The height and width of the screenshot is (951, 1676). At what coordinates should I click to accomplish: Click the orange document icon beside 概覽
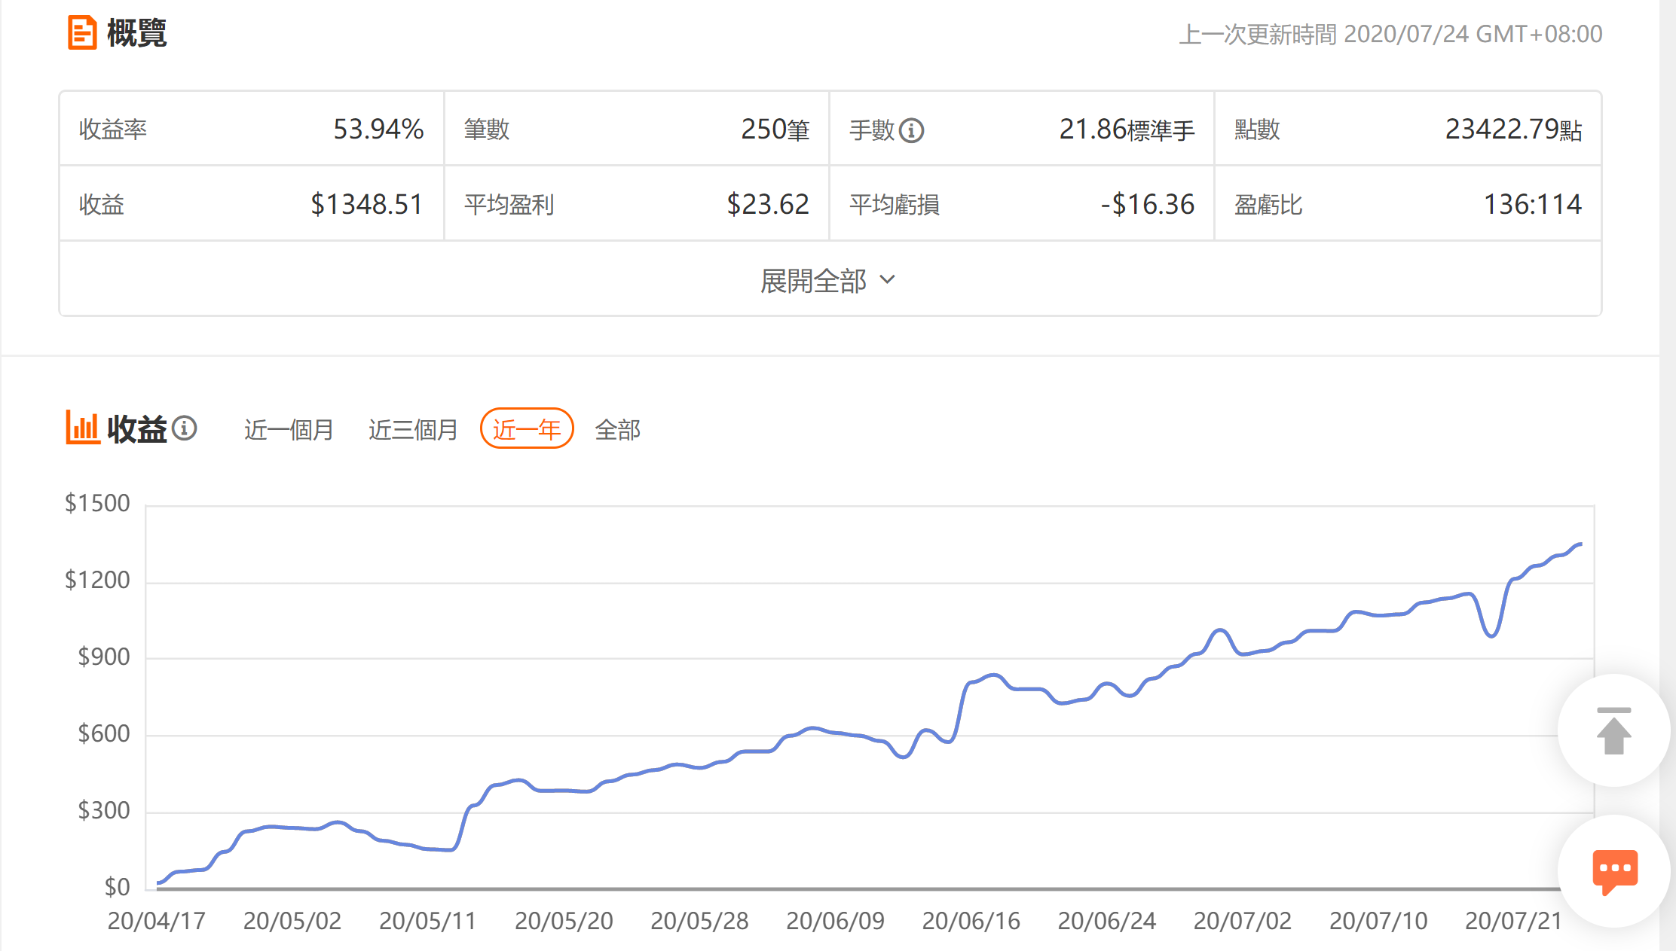[82, 33]
